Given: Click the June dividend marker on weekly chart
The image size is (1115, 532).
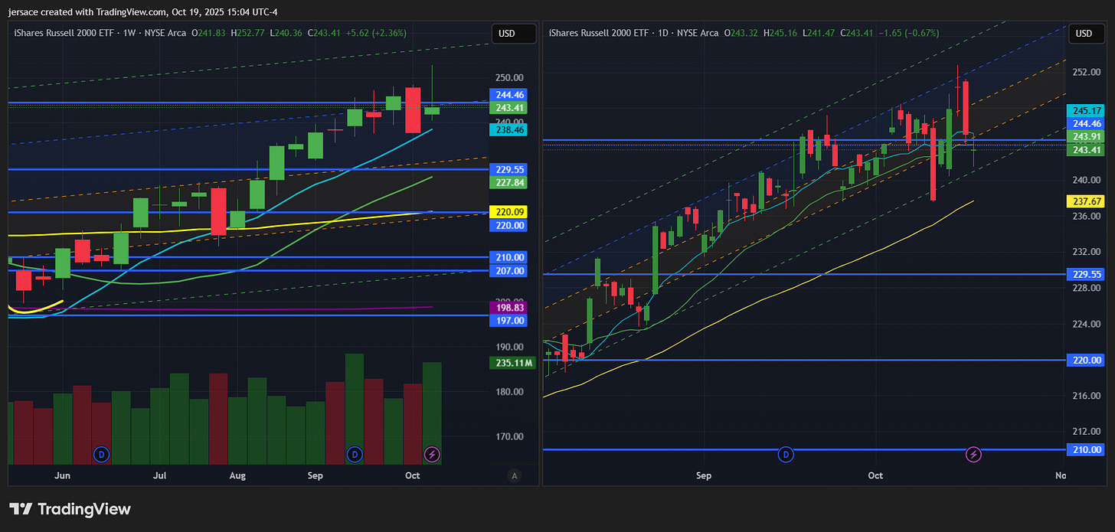Looking at the screenshot, I should (x=101, y=455).
